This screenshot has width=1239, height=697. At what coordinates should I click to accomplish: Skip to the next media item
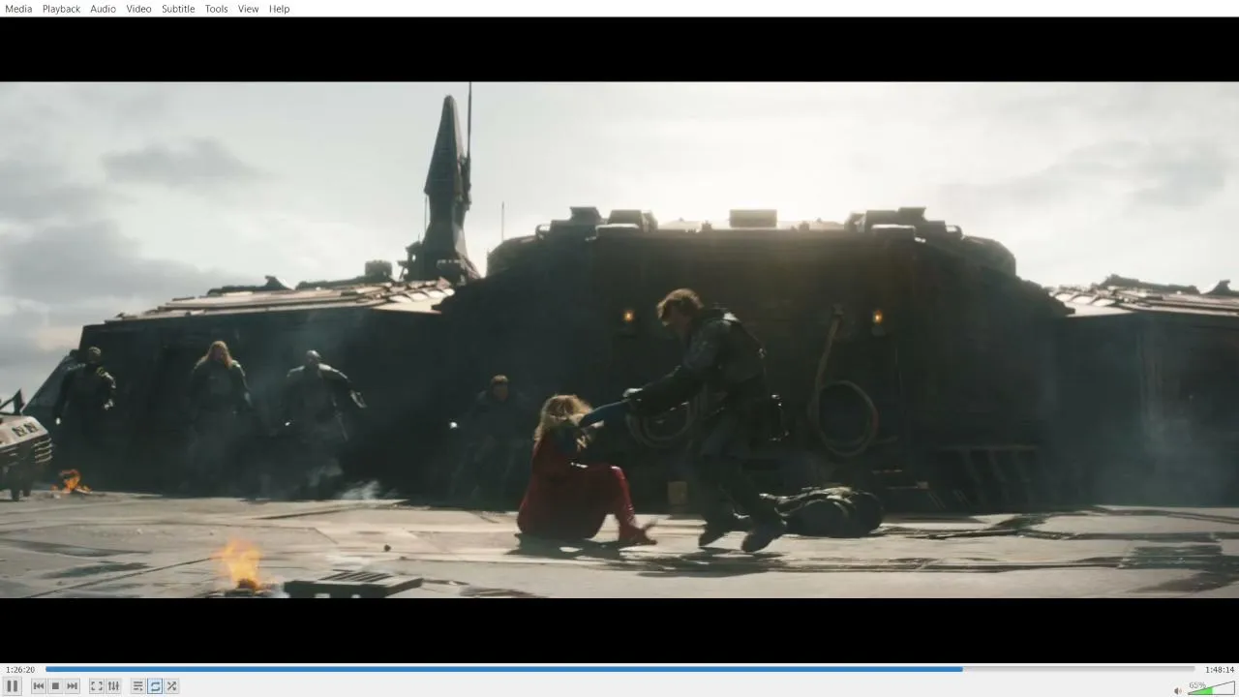point(73,686)
